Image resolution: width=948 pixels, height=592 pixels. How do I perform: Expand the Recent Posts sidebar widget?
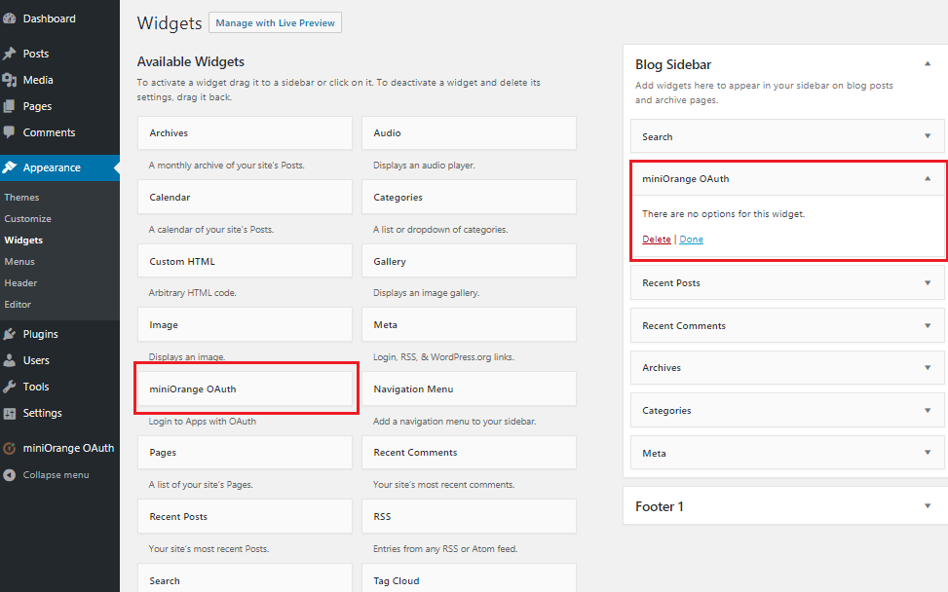point(928,282)
